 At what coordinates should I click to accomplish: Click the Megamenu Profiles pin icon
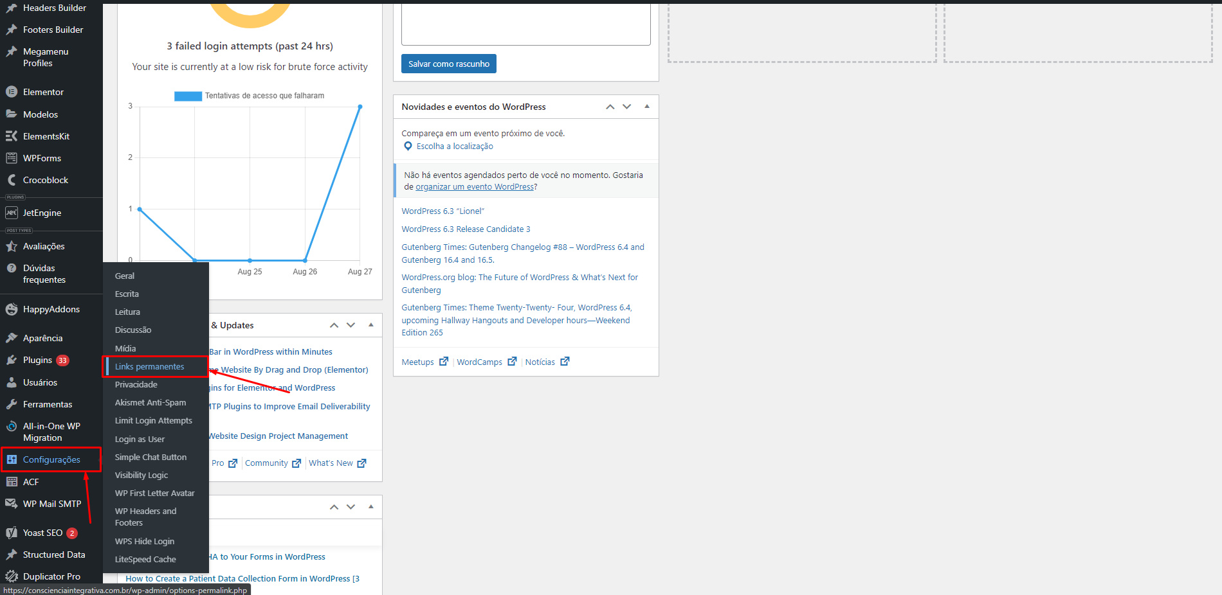pyautogui.click(x=12, y=51)
